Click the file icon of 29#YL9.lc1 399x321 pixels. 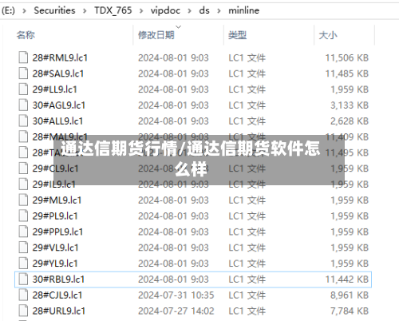click(x=23, y=264)
